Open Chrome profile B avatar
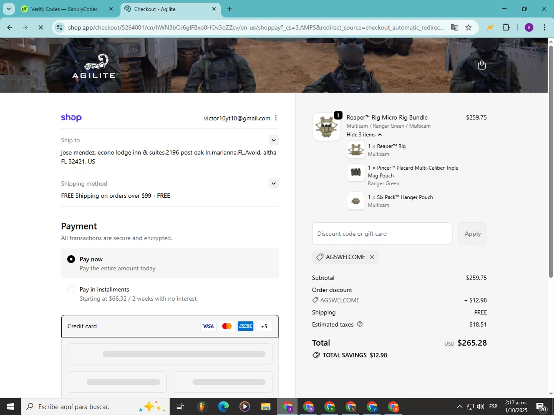554x415 pixels. [x=529, y=28]
